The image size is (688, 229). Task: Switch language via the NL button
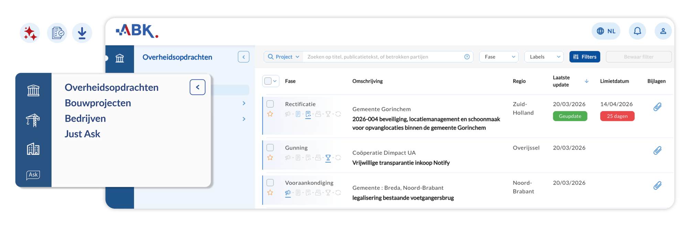(x=606, y=31)
